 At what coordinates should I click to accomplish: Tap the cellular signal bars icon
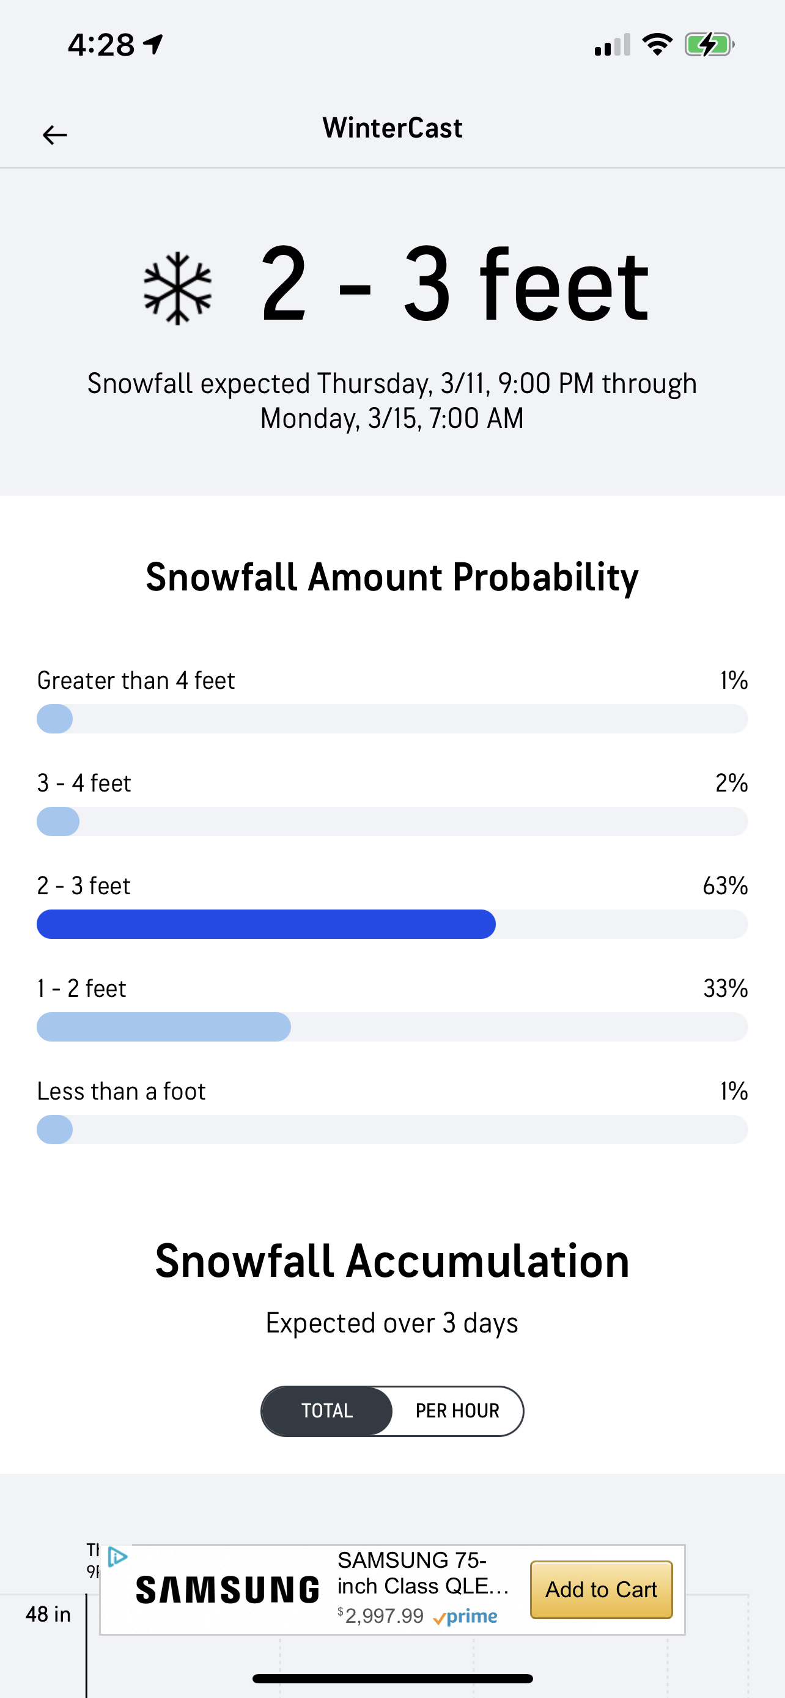613,45
